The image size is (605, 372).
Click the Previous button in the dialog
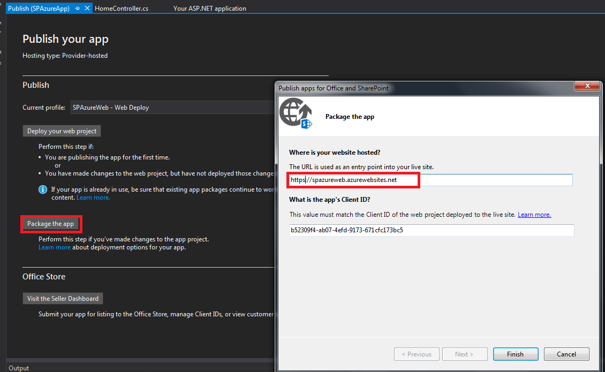click(417, 354)
